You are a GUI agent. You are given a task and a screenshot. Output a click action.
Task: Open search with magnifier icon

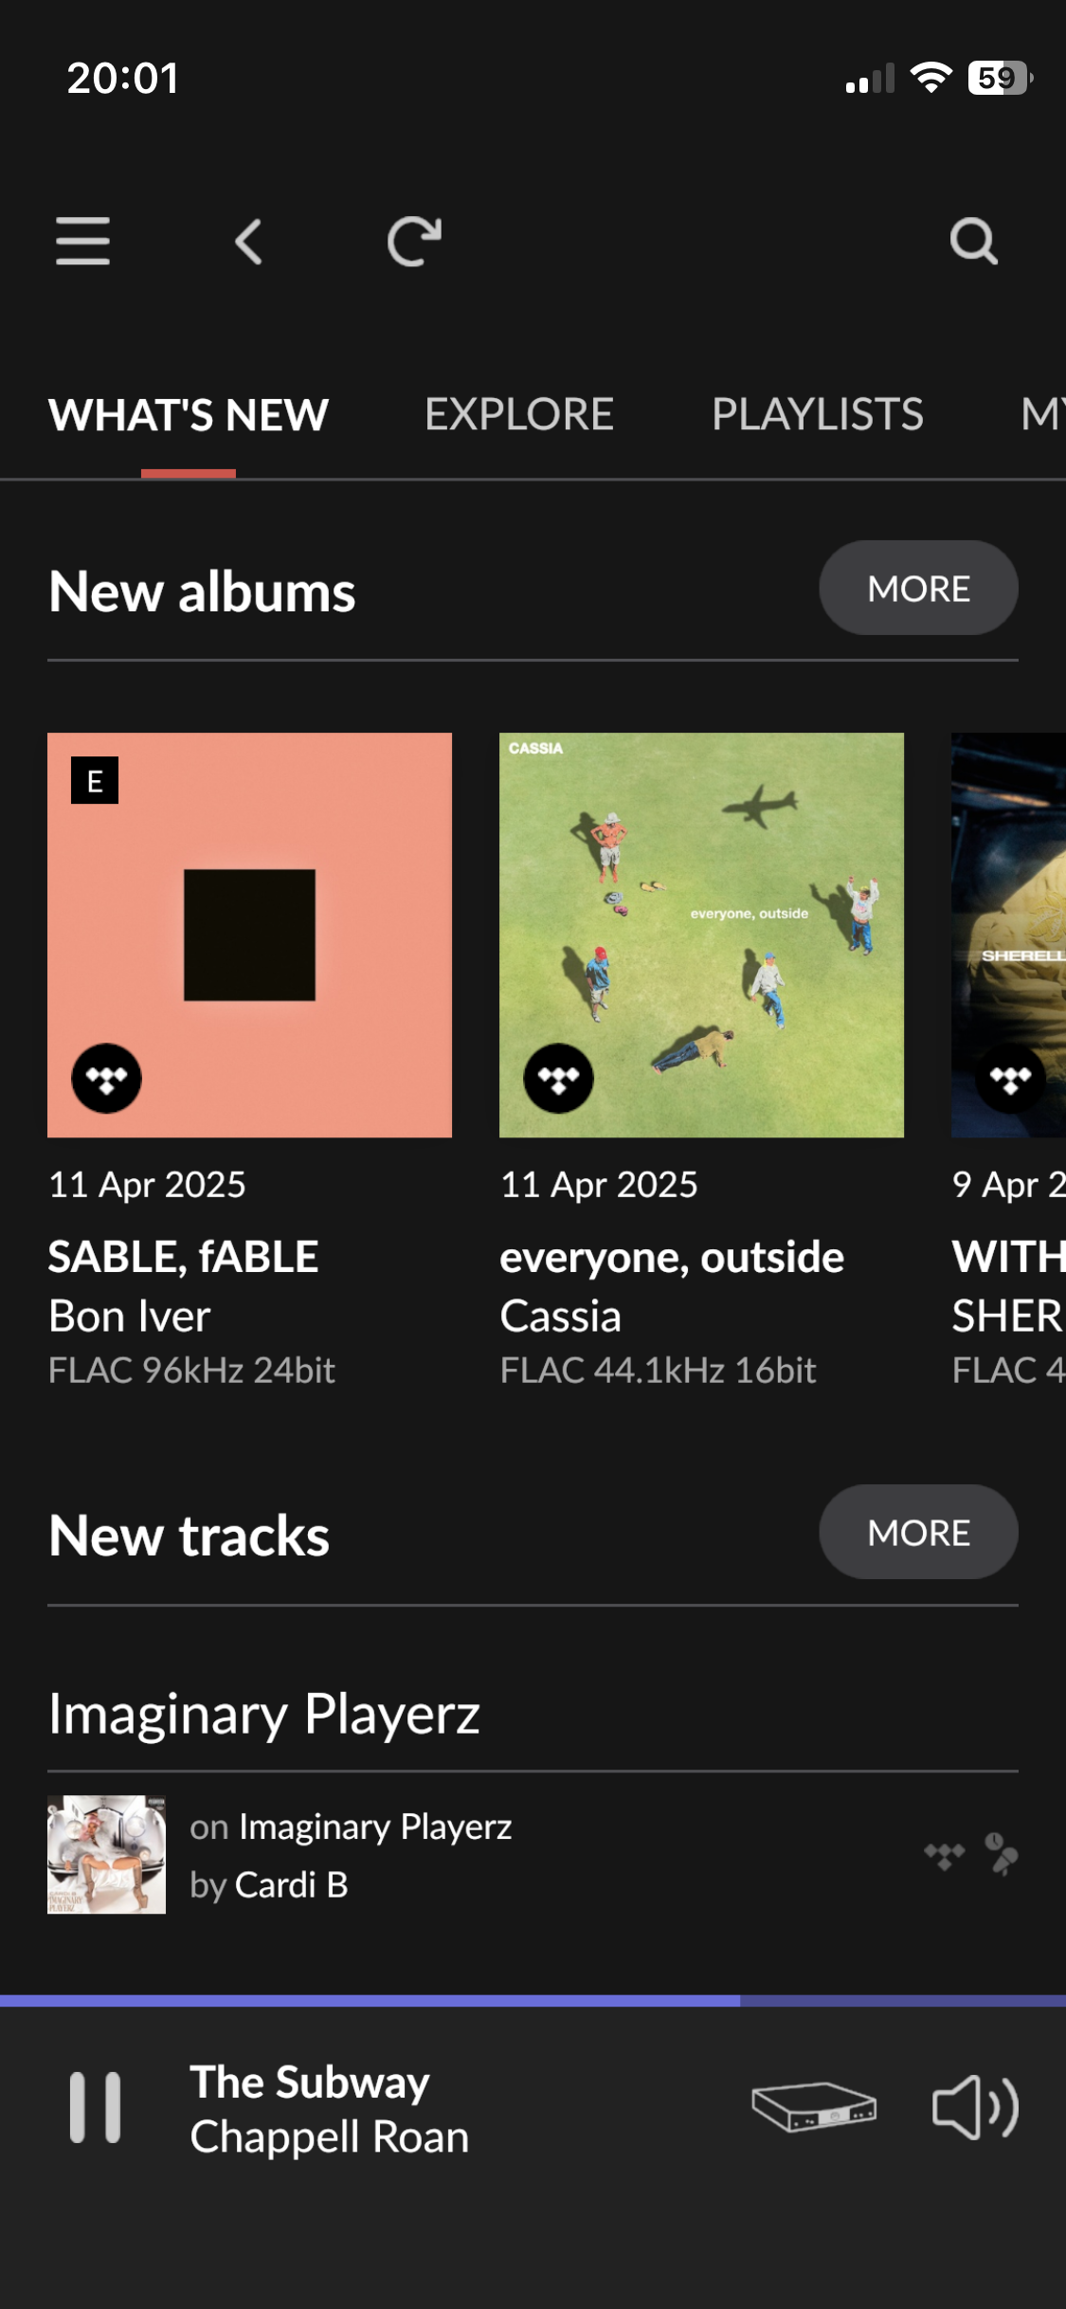tap(973, 242)
